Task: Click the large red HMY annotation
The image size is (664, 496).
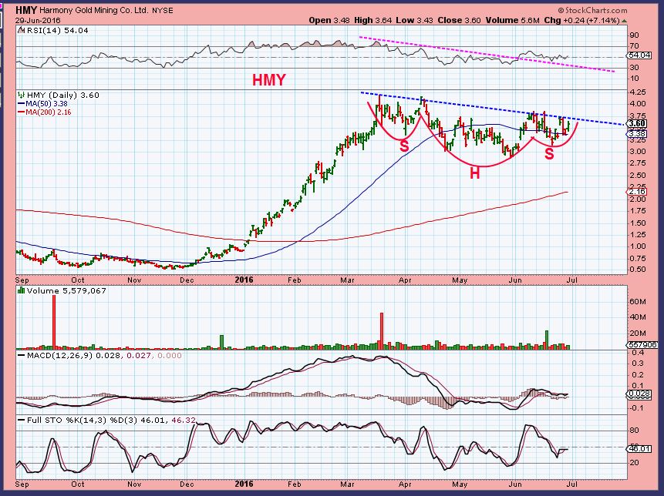Action: click(269, 80)
